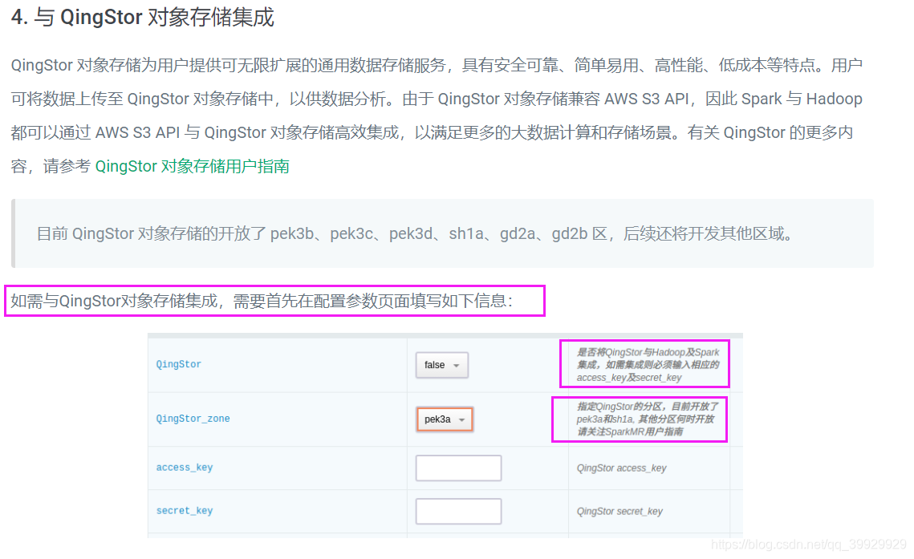Click the access_key input field

pyautogui.click(x=458, y=468)
